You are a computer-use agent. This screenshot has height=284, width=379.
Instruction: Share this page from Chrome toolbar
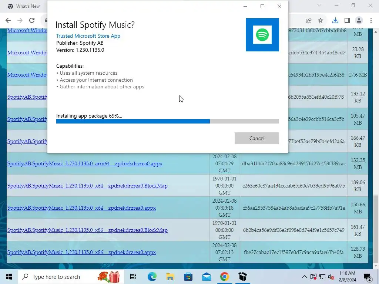point(309,21)
